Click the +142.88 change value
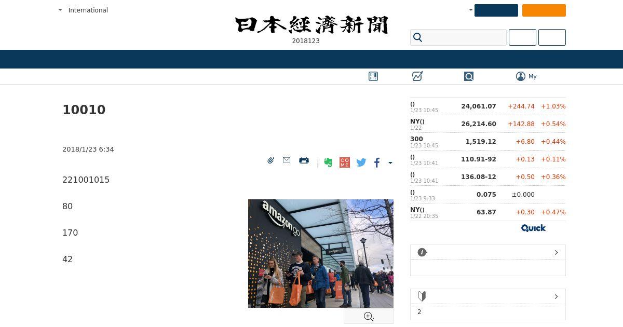The image size is (623, 327). [x=521, y=124]
